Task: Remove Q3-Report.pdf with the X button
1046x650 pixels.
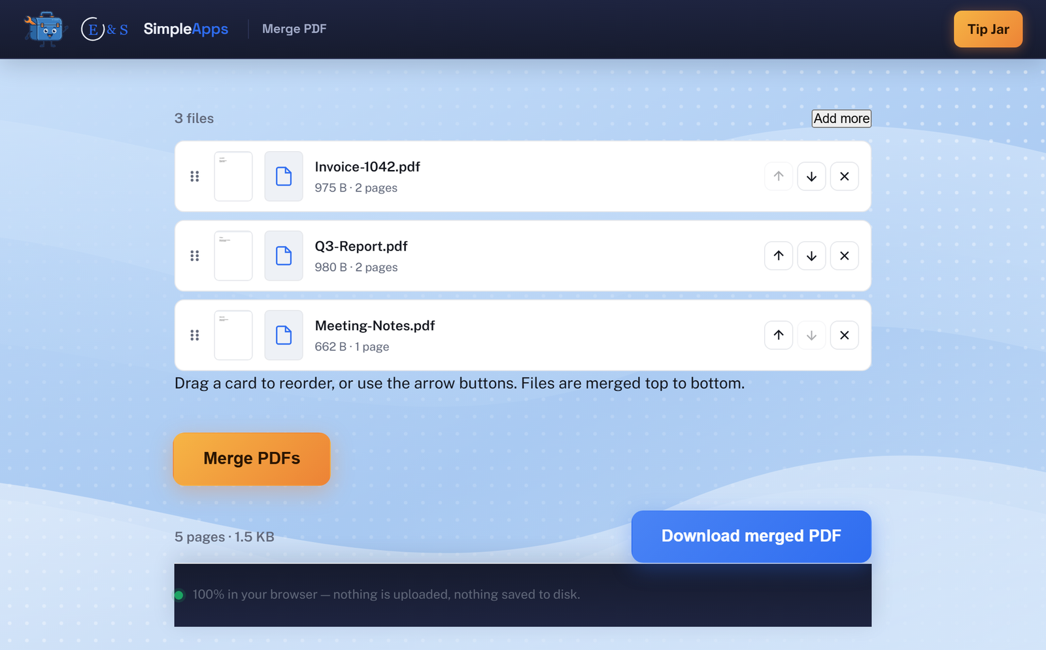Action: pos(845,256)
